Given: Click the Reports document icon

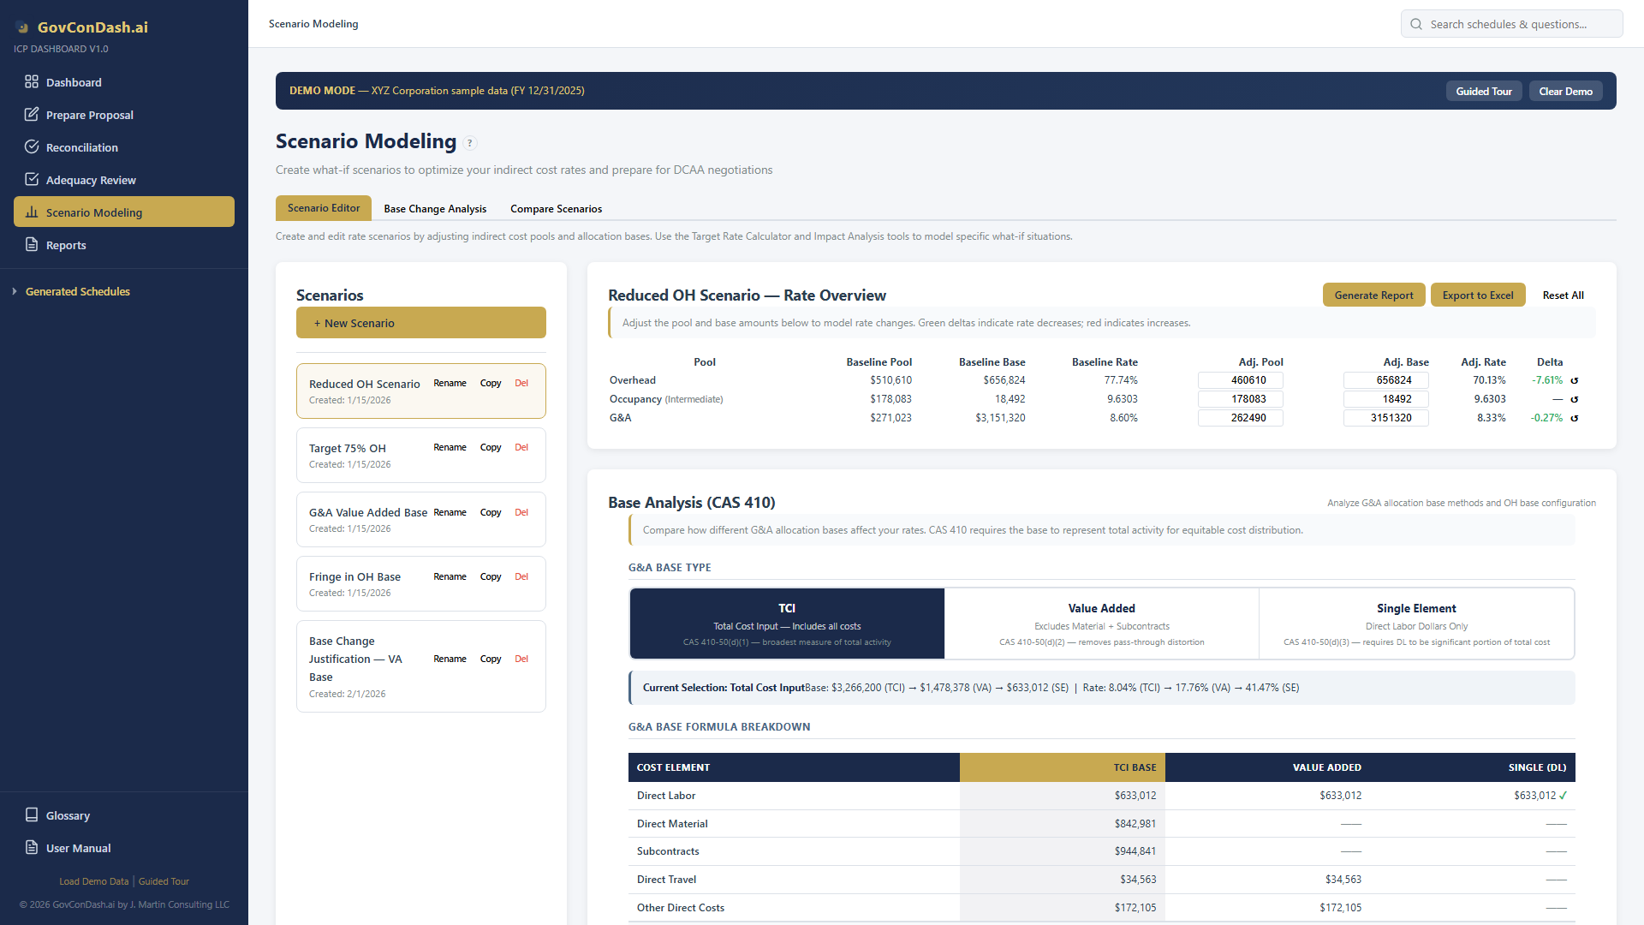Looking at the screenshot, I should pyautogui.click(x=32, y=245).
